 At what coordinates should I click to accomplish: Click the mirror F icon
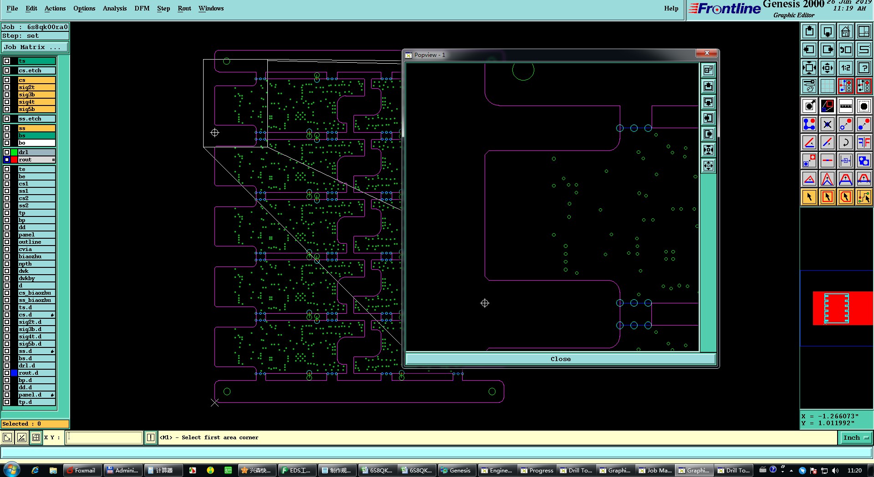pyautogui.click(x=864, y=142)
